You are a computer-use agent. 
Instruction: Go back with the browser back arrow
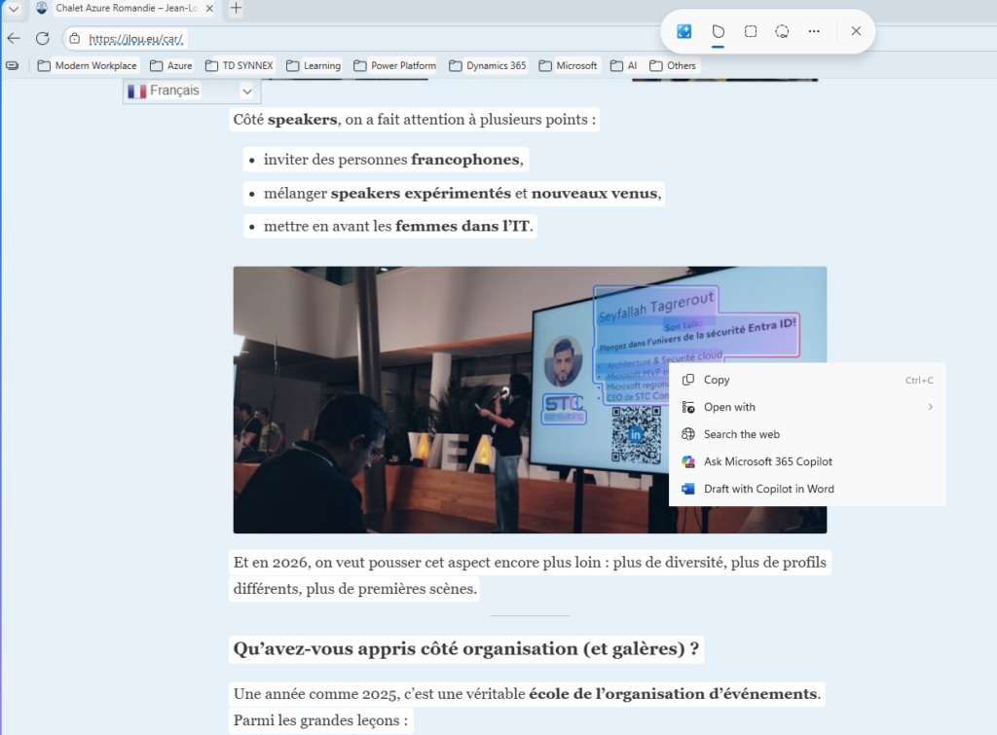pos(14,39)
